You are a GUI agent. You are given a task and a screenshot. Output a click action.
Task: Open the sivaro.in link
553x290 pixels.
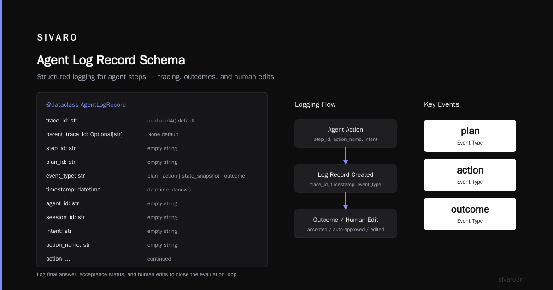click(511, 279)
